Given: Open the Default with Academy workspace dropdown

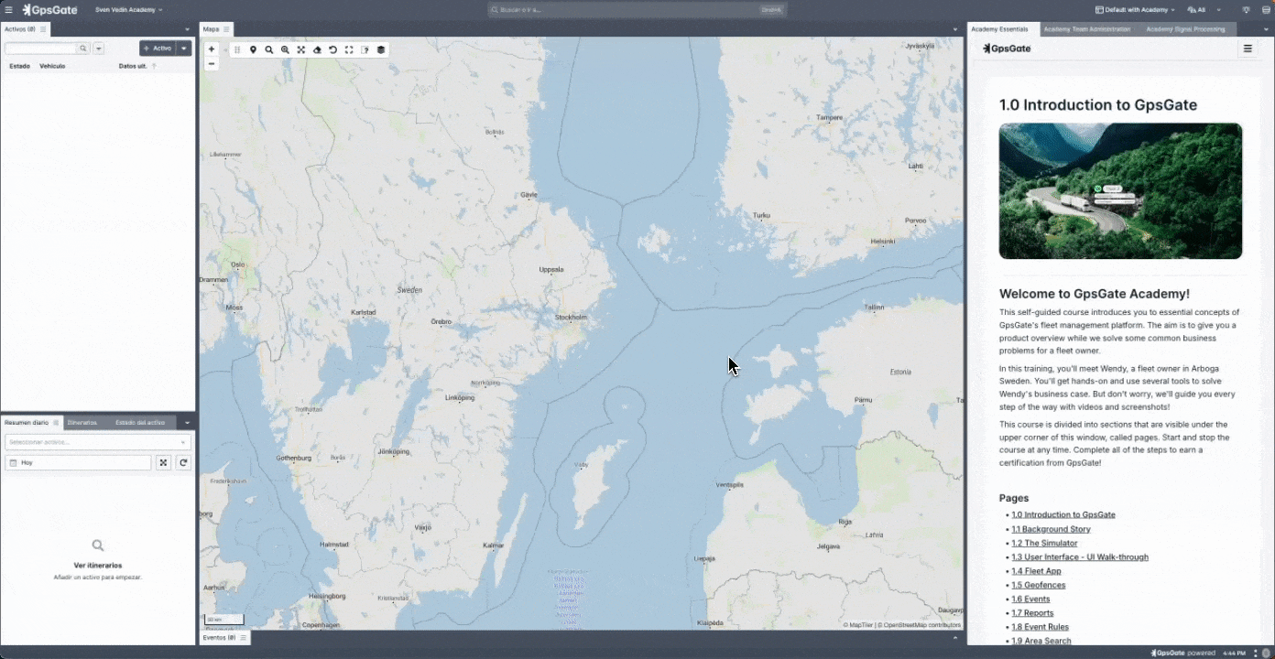Looking at the screenshot, I should 1136,10.
